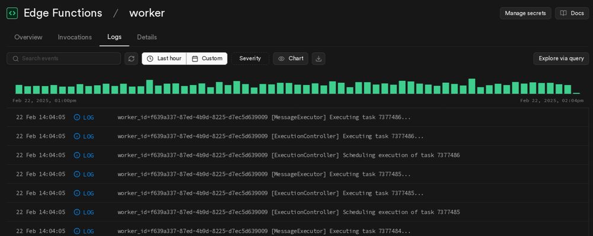This screenshot has height=236, width=593.
Task: Download logs with the download icon
Action: pyautogui.click(x=318, y=59)
